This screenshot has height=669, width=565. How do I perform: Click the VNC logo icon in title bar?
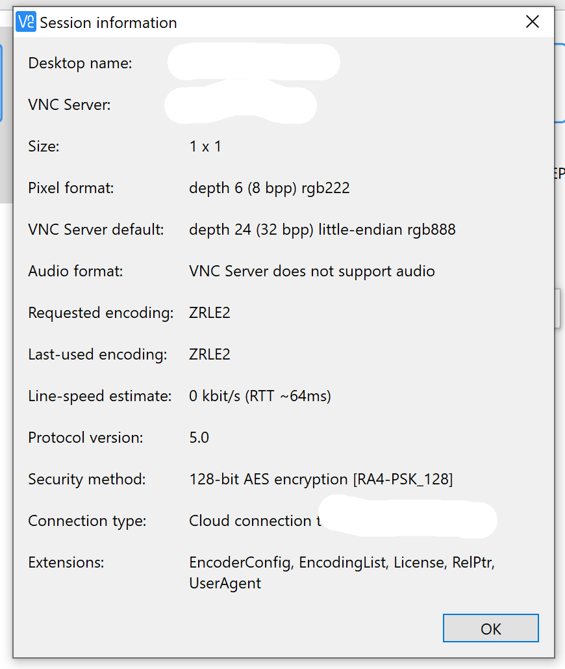point(25,22)
